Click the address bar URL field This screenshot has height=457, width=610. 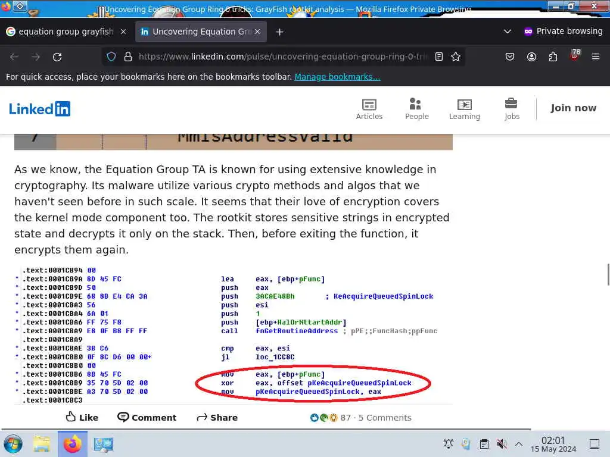tap(282, 57)
